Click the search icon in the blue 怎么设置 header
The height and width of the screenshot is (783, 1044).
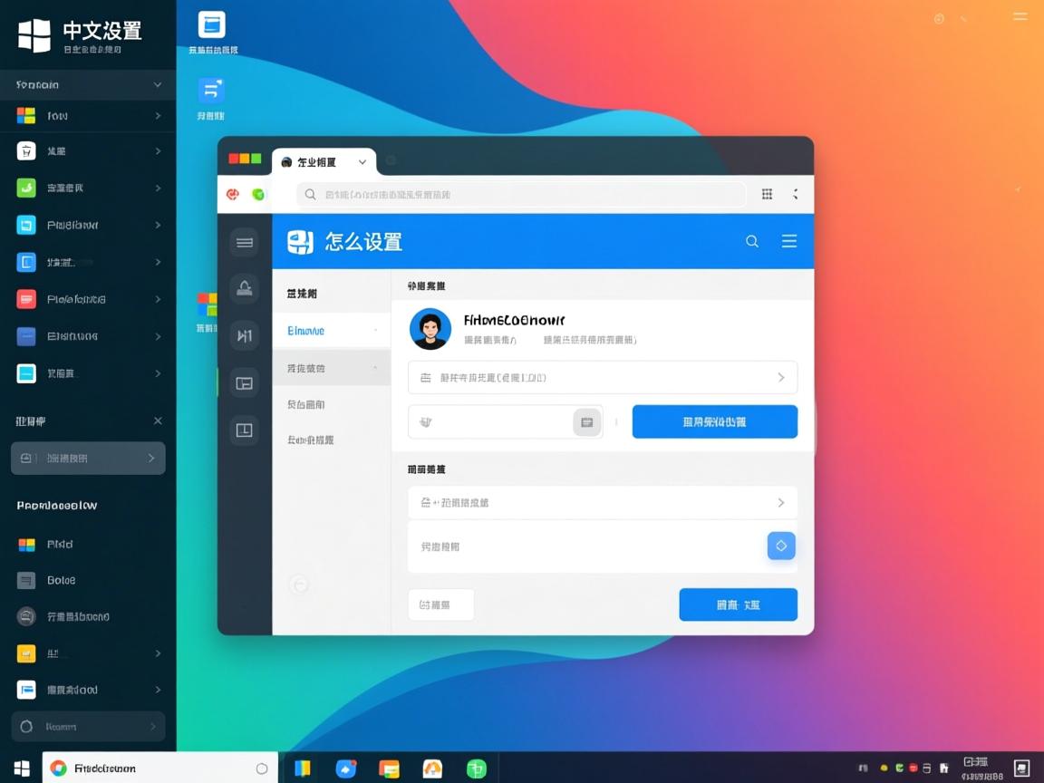(751, 241)
